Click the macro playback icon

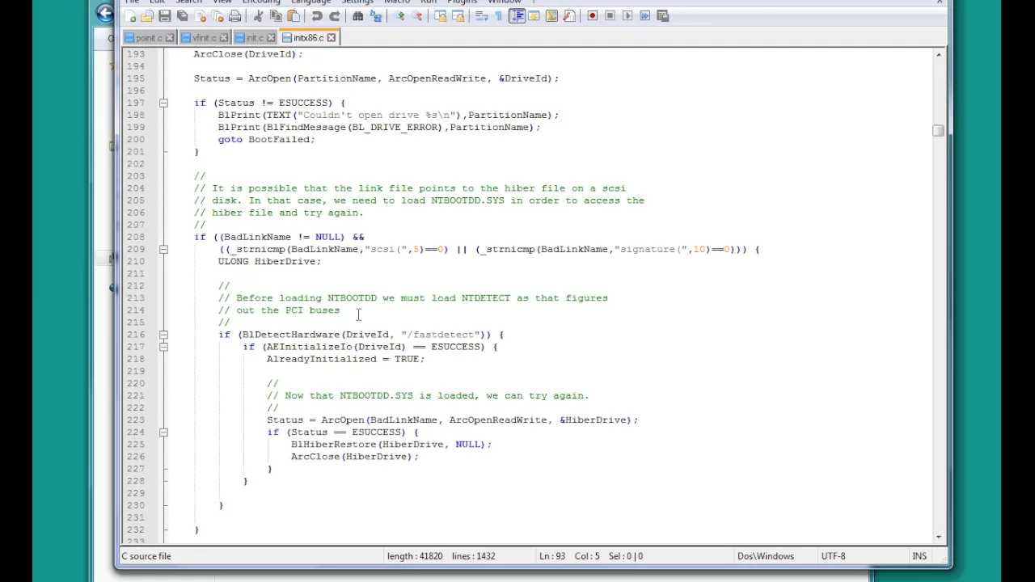point(628,15)
